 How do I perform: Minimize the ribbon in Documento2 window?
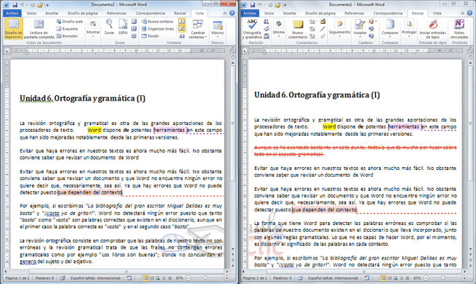pyautogui.click(x=225, y=13)
